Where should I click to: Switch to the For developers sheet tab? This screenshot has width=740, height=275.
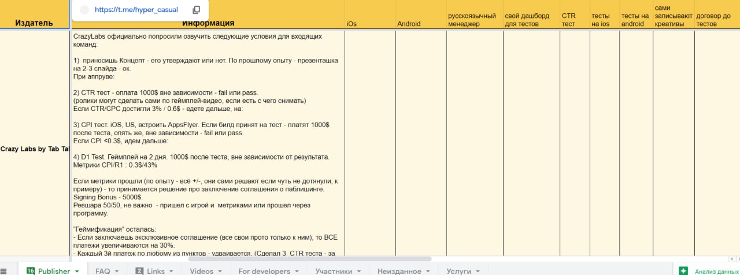click(x=264, y=271)
